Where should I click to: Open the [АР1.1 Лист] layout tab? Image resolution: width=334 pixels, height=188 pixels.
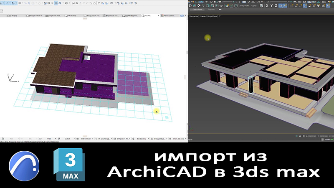pos(71,15)
